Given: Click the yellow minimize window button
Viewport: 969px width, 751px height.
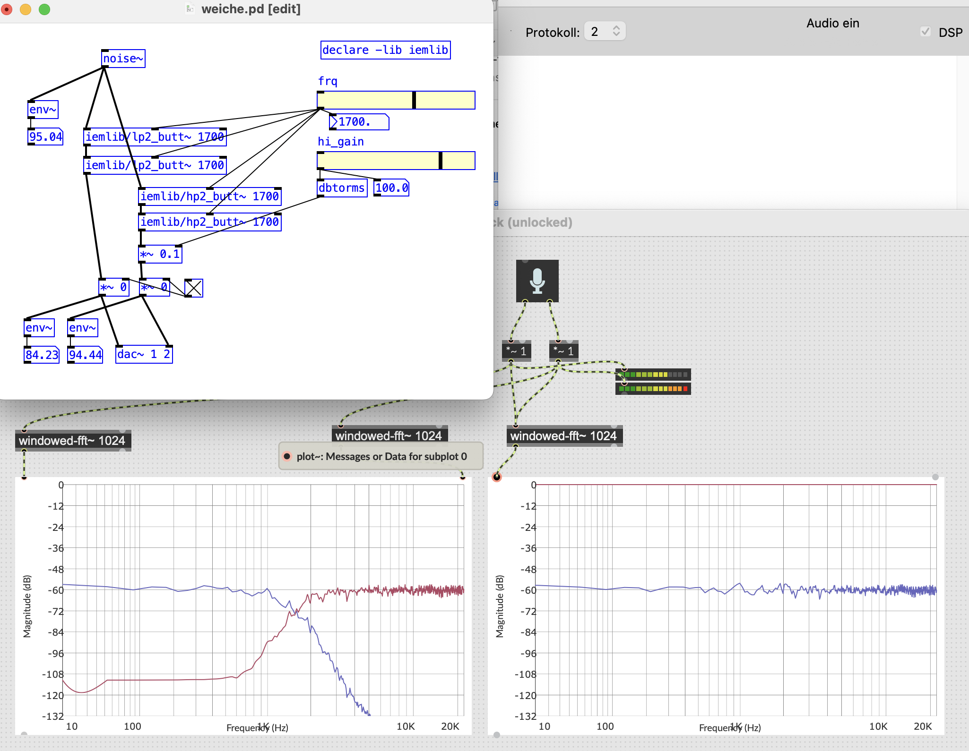Looking at the screenshot, I should pos(26,9).
